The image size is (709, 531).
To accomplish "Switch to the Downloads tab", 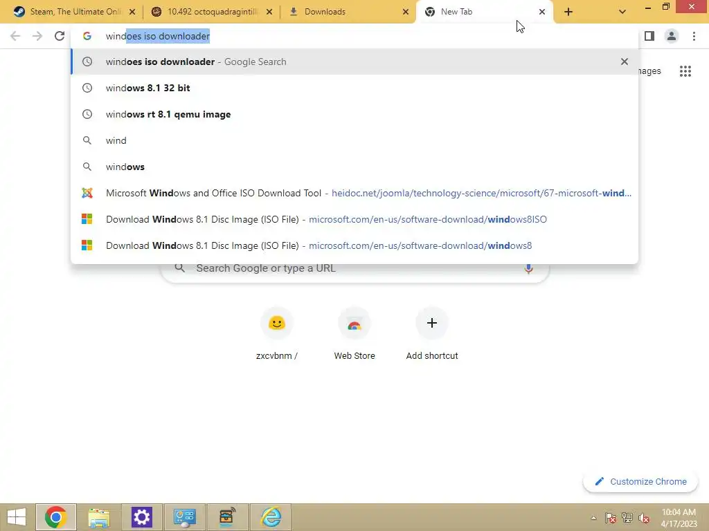I will [348, 12].
